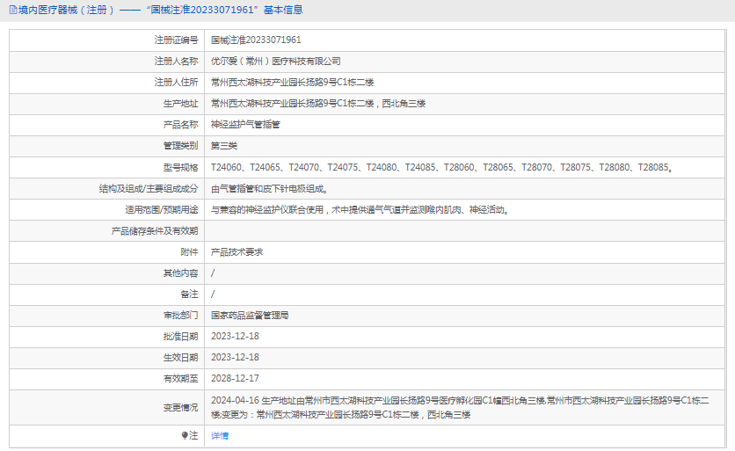Select the model list starting T24060
Screen dimensions: 735x451
click(442, 167)
